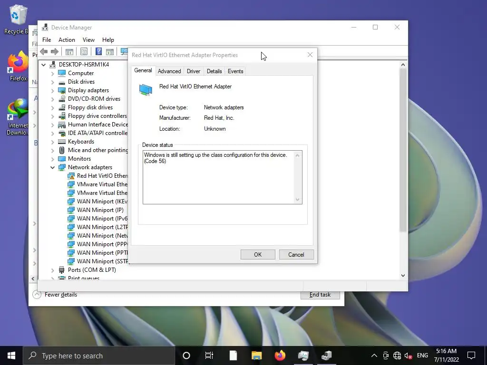487x365 pixels.
Task: Close the Red Hat VirtIO Properties dialog
Action: 310,55
